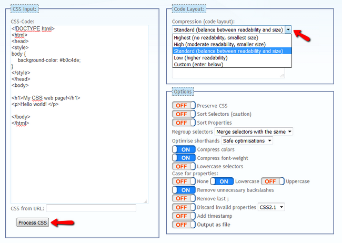Click inside the CSS-Code text area
The height and width of the screenshot is (243, 342).
(79, 158)
